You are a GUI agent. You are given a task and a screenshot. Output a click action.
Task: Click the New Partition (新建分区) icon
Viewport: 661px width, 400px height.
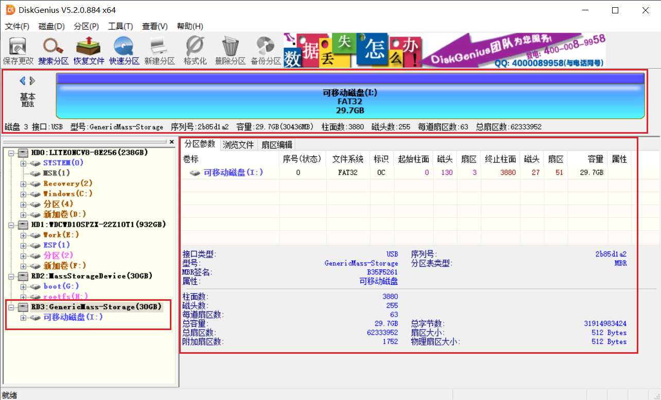click(159, 51)
